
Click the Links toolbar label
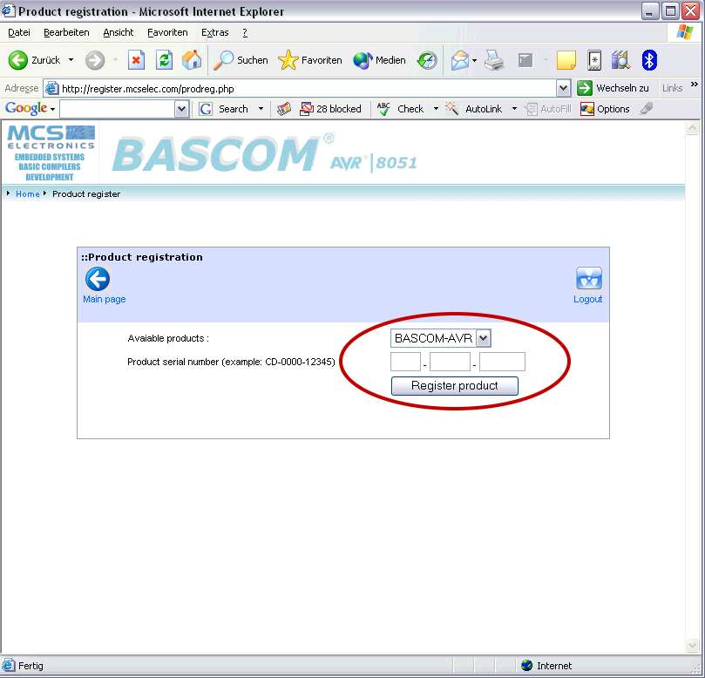pyautogui.click(x=672, y=88)
